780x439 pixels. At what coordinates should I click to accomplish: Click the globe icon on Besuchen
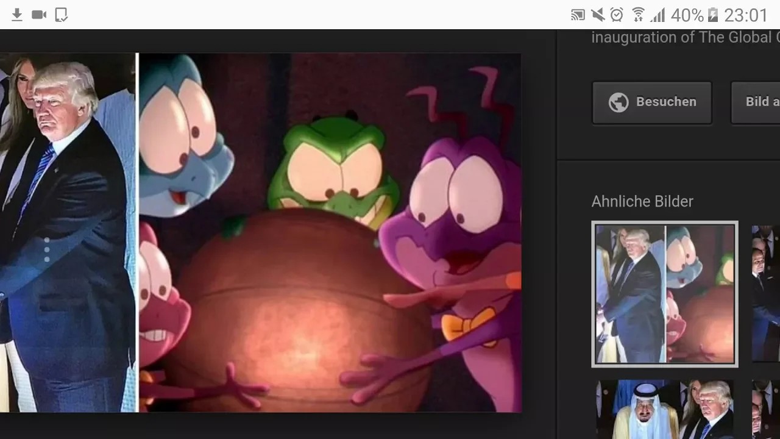tap(618, 102)
